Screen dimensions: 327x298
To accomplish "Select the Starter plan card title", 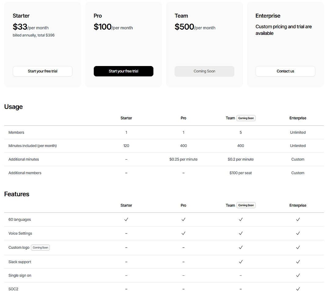I will tap(21, 16).
